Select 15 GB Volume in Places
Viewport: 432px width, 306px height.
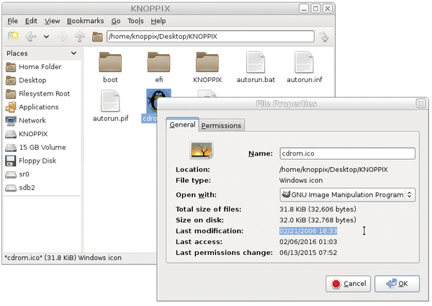(35, 148)
